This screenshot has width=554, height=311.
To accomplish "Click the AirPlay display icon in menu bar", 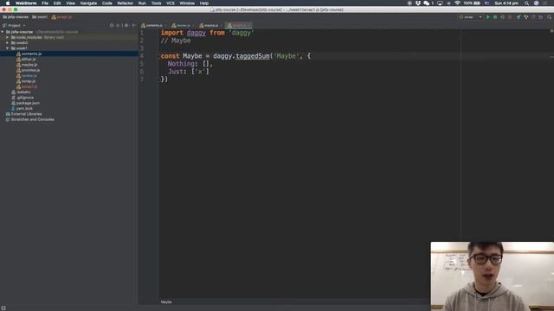I will pyautogui.click(x=440, y=3).
